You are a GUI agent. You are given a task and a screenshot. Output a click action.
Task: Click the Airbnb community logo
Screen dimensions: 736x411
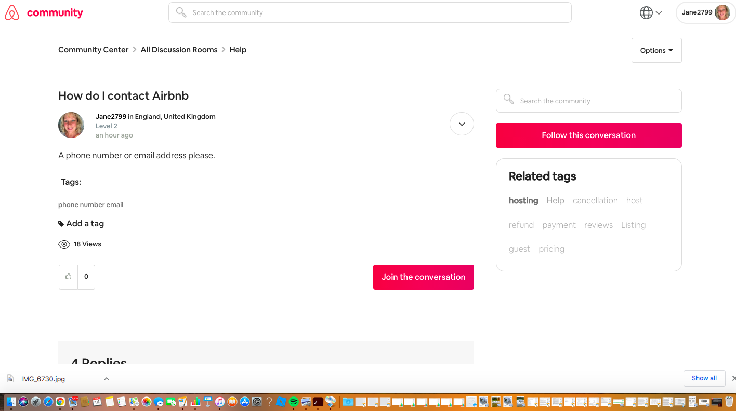(x=44, y=12)
